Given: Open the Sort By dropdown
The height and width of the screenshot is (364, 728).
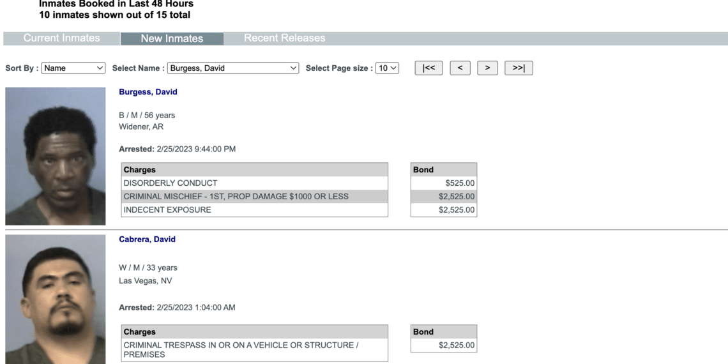Looking at the screenshot, I should pos(73,68).
